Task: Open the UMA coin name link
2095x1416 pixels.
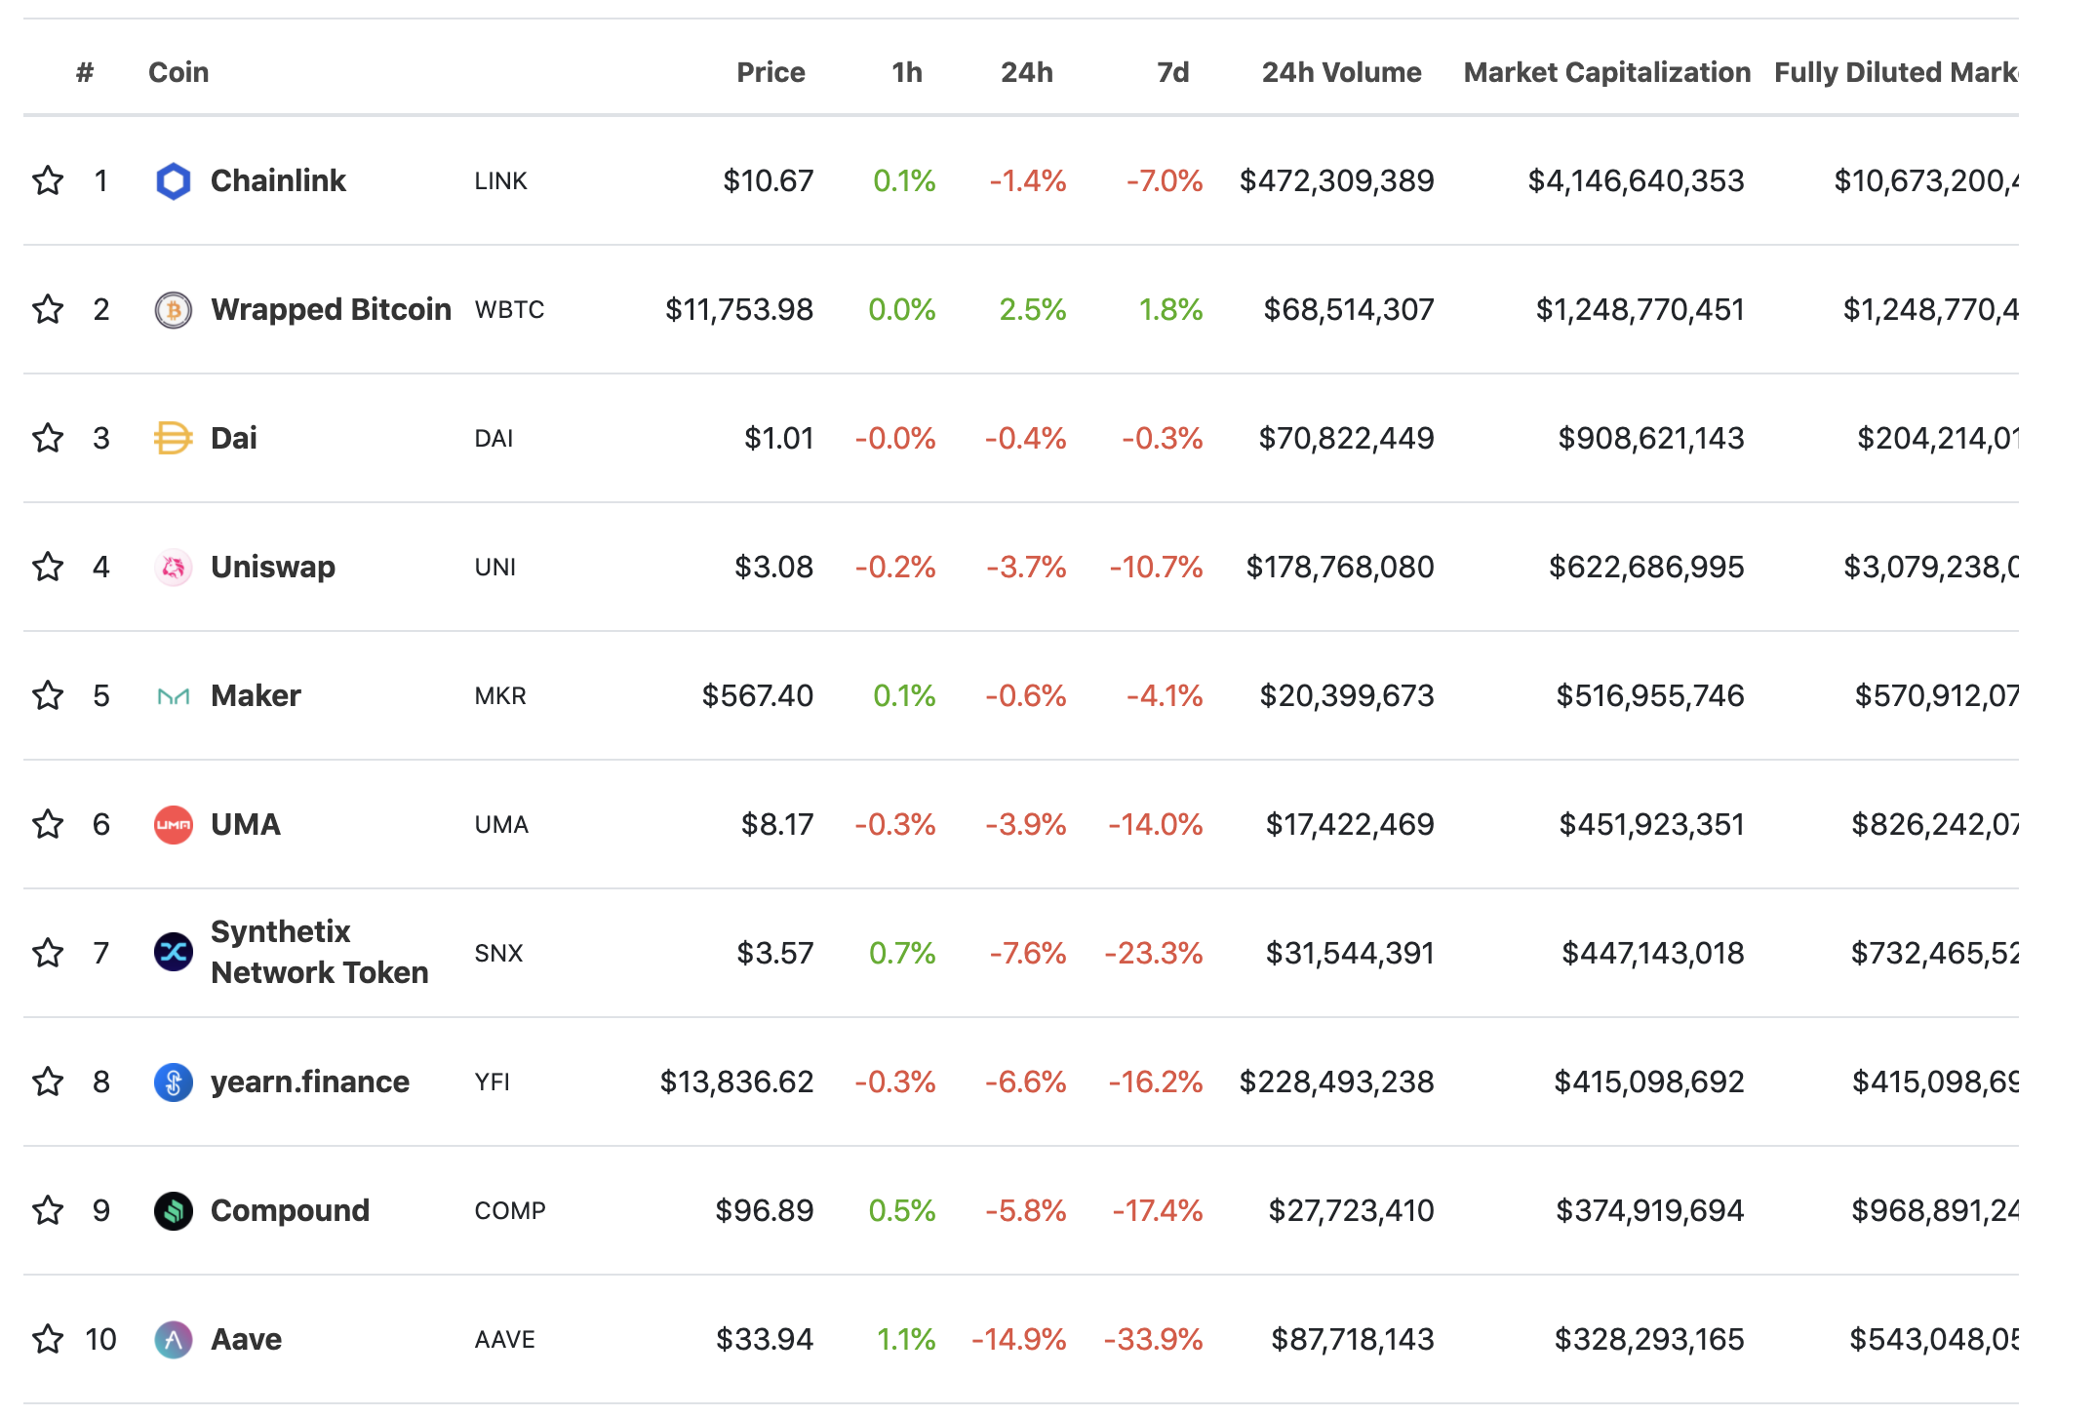Action: (246, 824)
